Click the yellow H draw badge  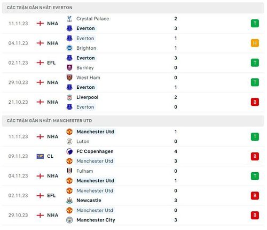[255, 43]
